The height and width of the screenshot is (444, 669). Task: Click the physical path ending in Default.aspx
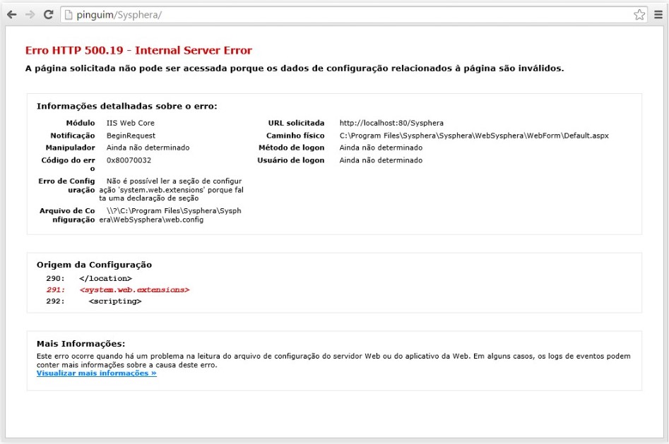click(474, 136)
